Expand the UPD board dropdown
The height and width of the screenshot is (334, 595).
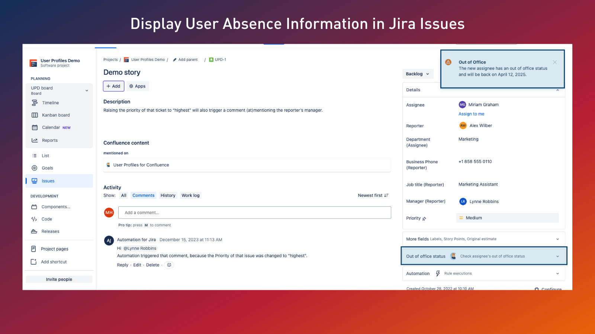pos(87,91)
